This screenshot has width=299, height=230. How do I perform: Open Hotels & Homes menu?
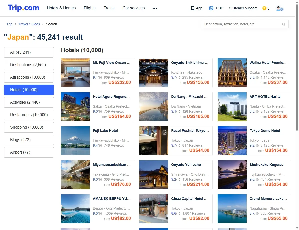tap(61, 8)
